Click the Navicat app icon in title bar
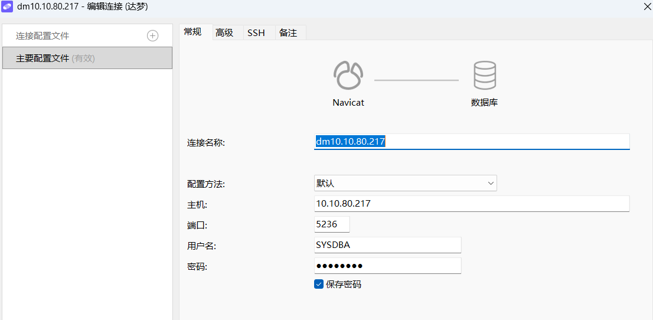The height and width of the screenshot is (320, 653). click(x=8, y=6)
